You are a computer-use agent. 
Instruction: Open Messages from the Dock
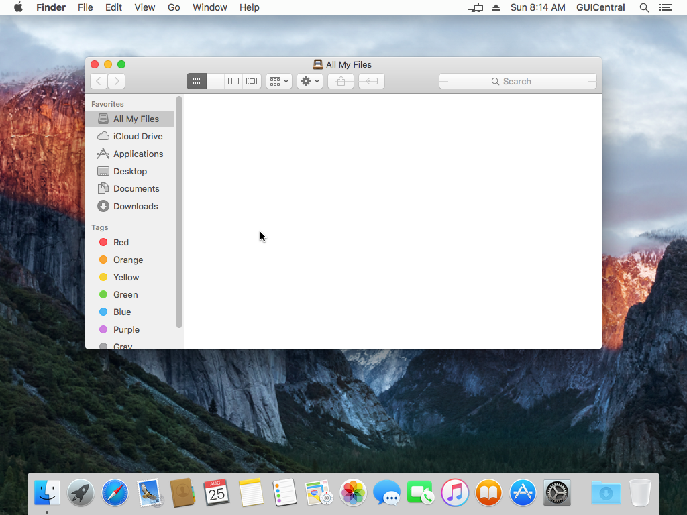[x=387, y=493]
